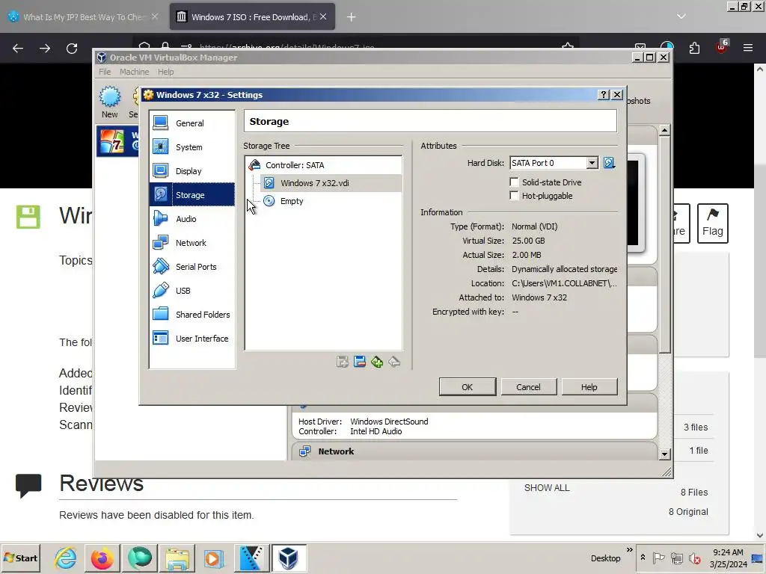Click the taskbar clock
Image resolution: width=766 pixels, height=574 pixels.
728,558
